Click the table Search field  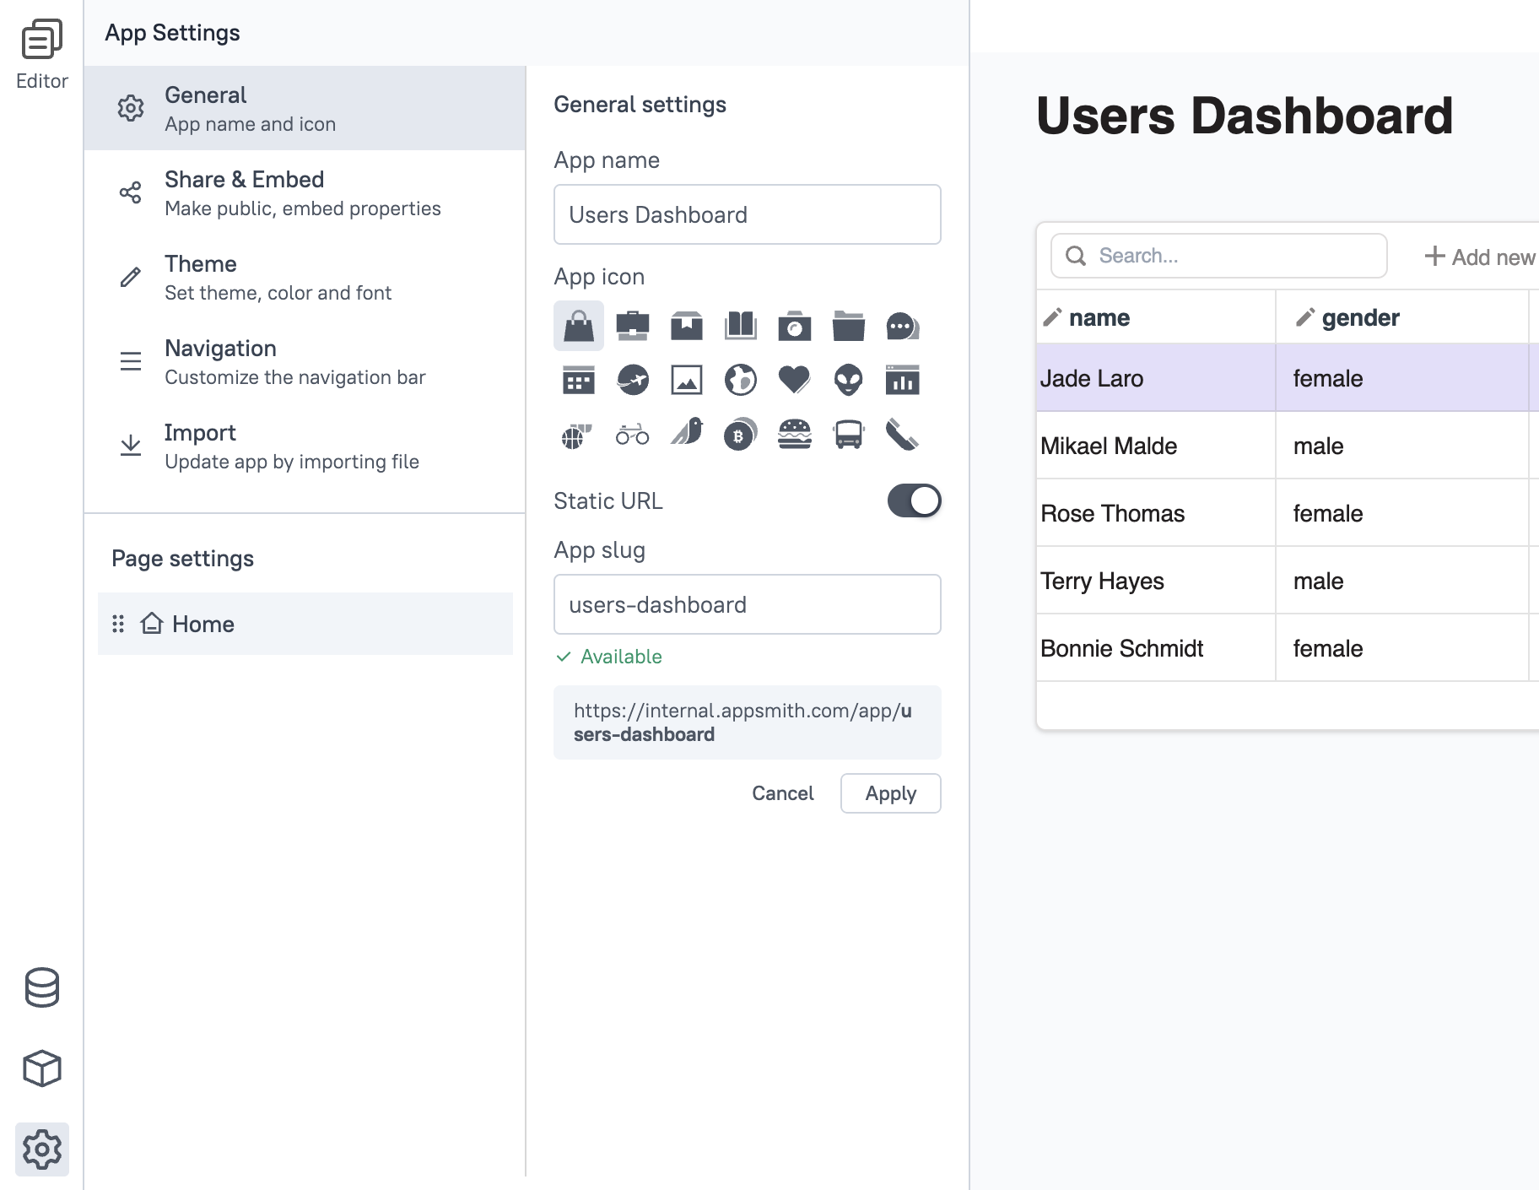(1219, 256)
